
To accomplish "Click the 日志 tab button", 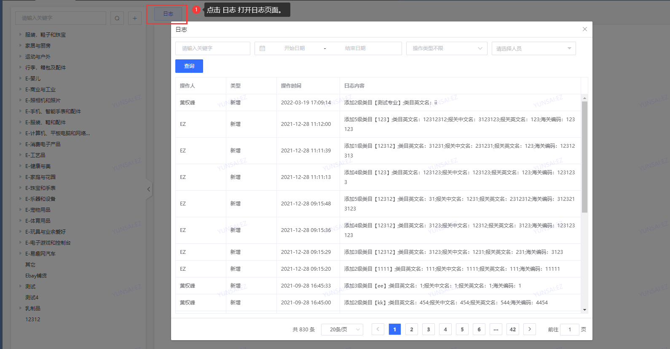I will pos(168,14).
